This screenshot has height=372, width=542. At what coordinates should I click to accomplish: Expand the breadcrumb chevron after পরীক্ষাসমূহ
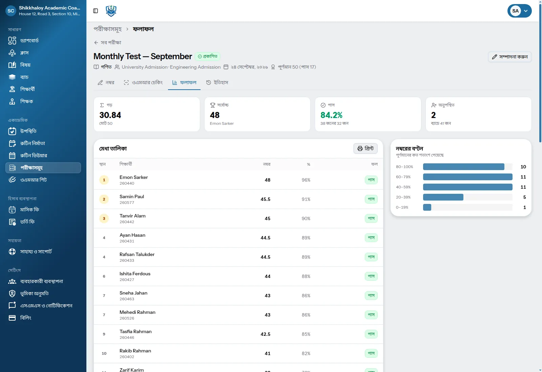click(127, 29)
